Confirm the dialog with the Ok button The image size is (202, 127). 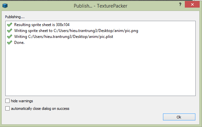[179, 117]
